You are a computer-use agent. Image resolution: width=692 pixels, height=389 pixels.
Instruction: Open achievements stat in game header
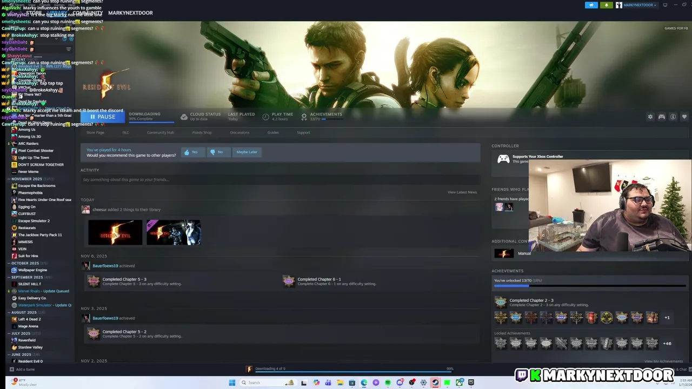pyautogui.click(x=322, y=117)
